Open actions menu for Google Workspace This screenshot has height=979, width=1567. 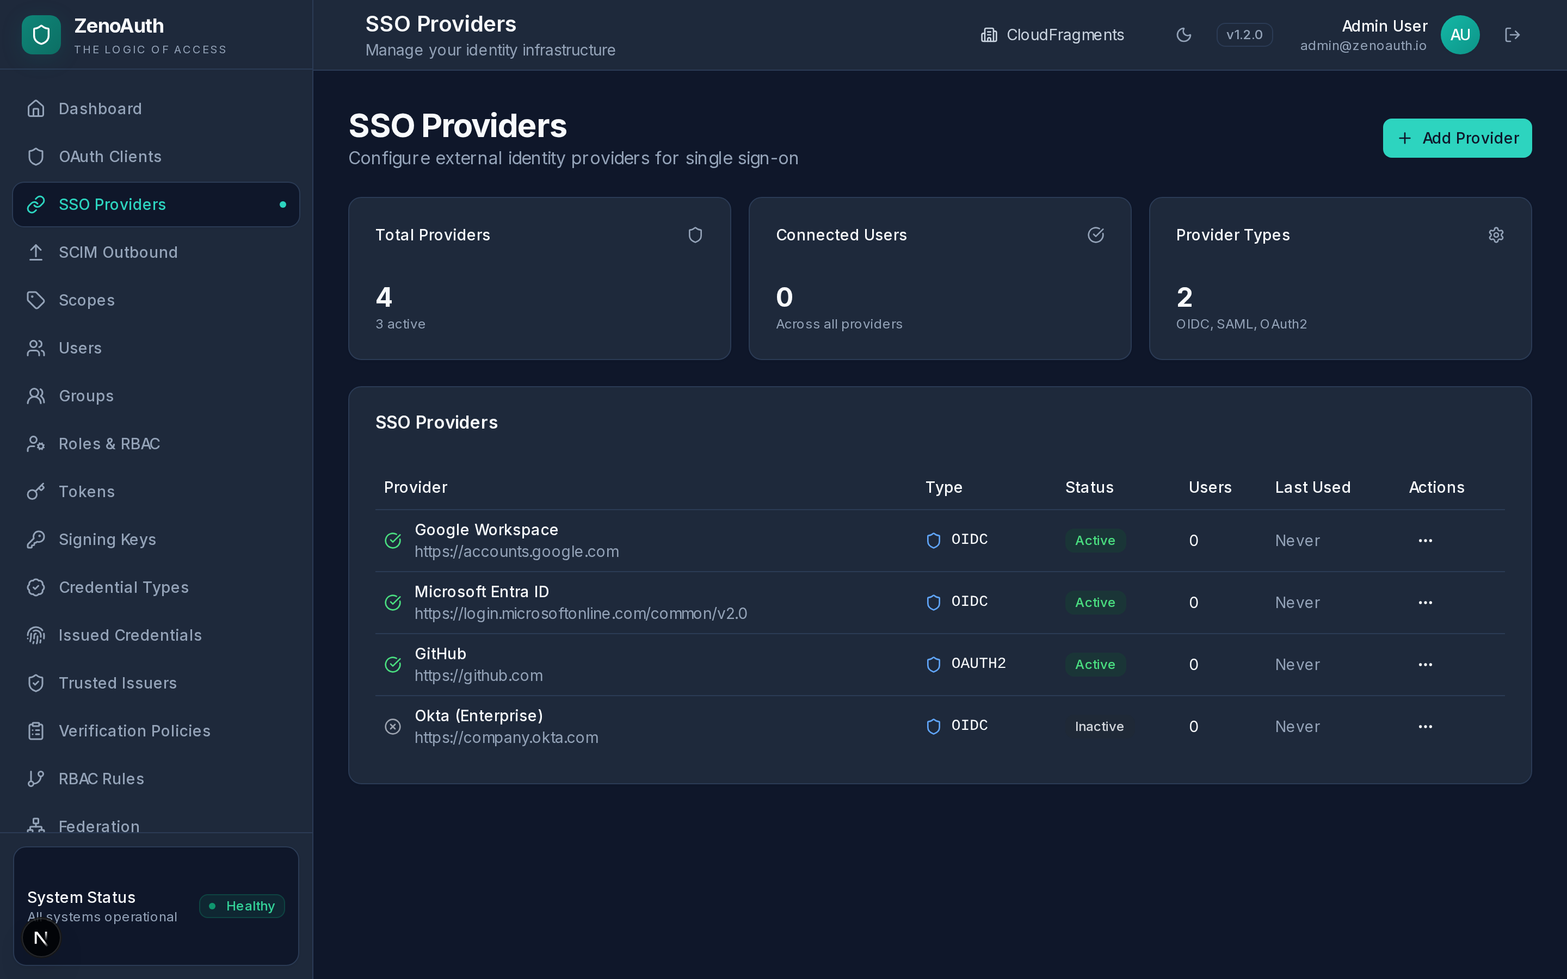click(x=1425, y=540)
